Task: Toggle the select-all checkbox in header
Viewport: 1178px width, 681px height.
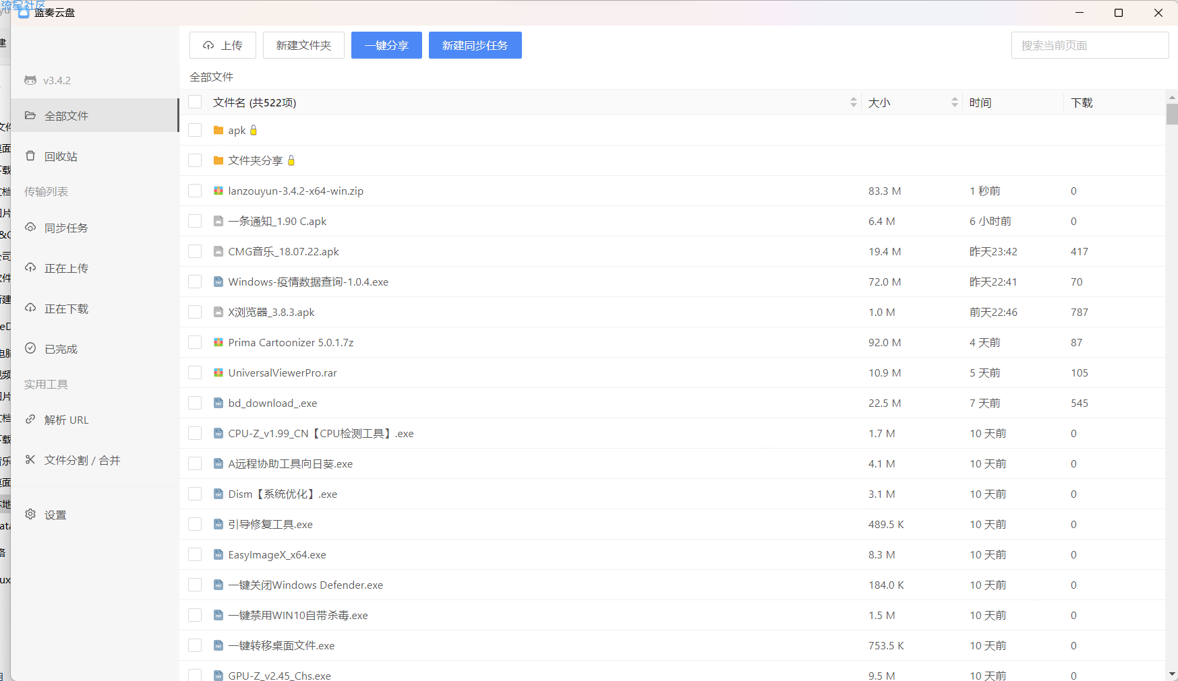Action: point(195,102)
